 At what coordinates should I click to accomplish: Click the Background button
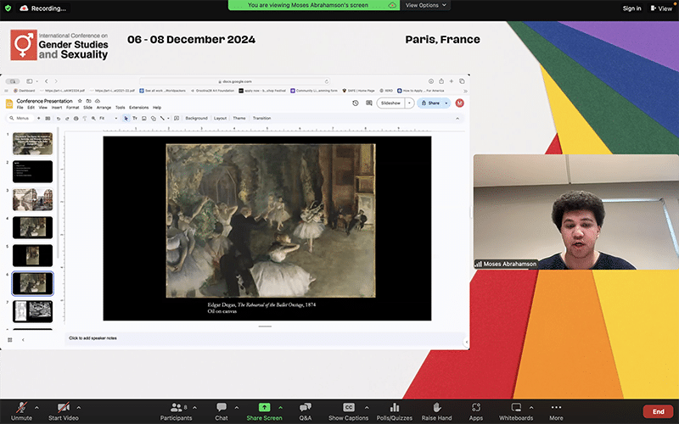pyautogui.click(x=197, y=118)
